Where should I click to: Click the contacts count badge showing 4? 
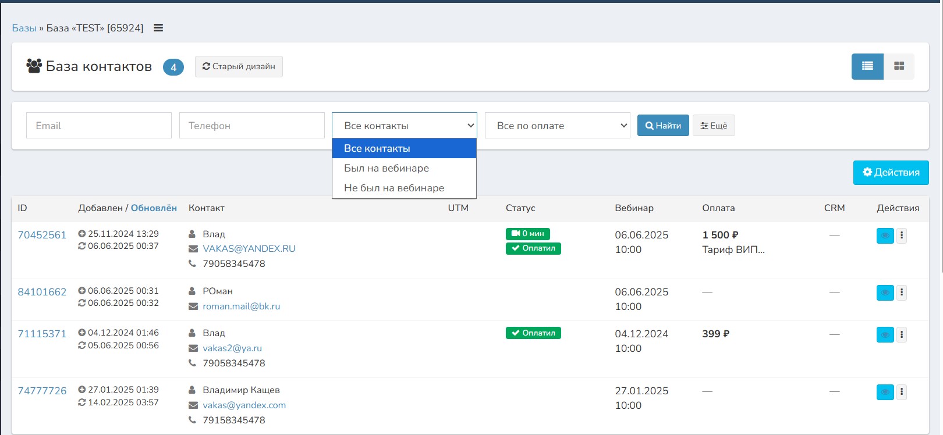(x=173, y=67)
